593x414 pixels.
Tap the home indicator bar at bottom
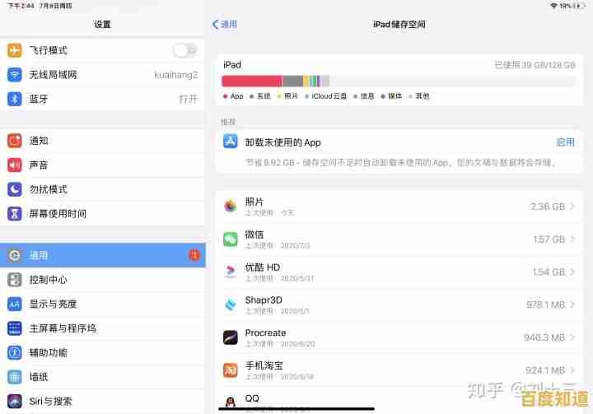coord(296,408)
